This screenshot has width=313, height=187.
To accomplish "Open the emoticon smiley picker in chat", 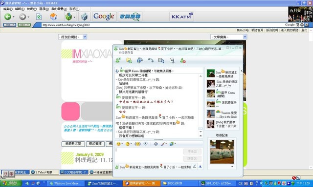I will click(119, 144).
